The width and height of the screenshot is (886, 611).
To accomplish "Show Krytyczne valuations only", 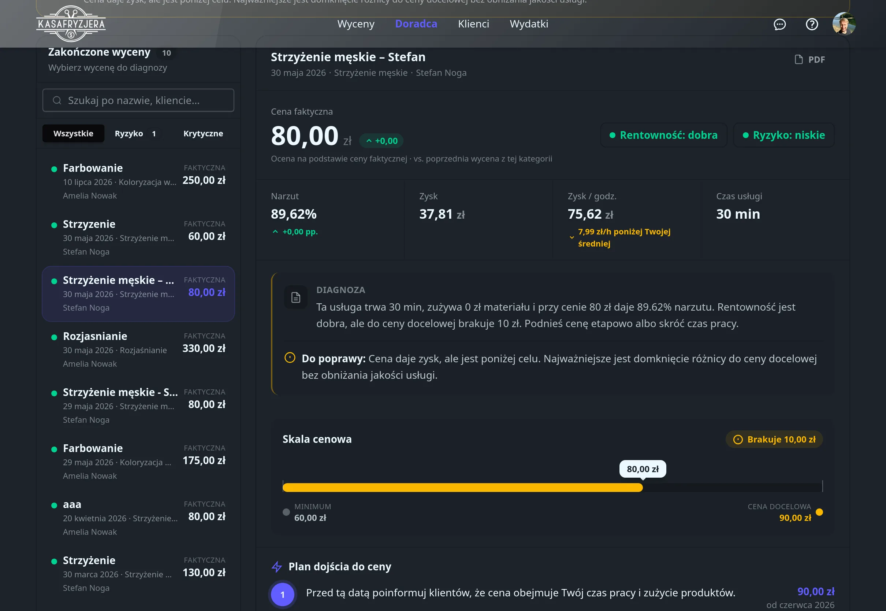I will pyautogui.click(x=203, y=133).
